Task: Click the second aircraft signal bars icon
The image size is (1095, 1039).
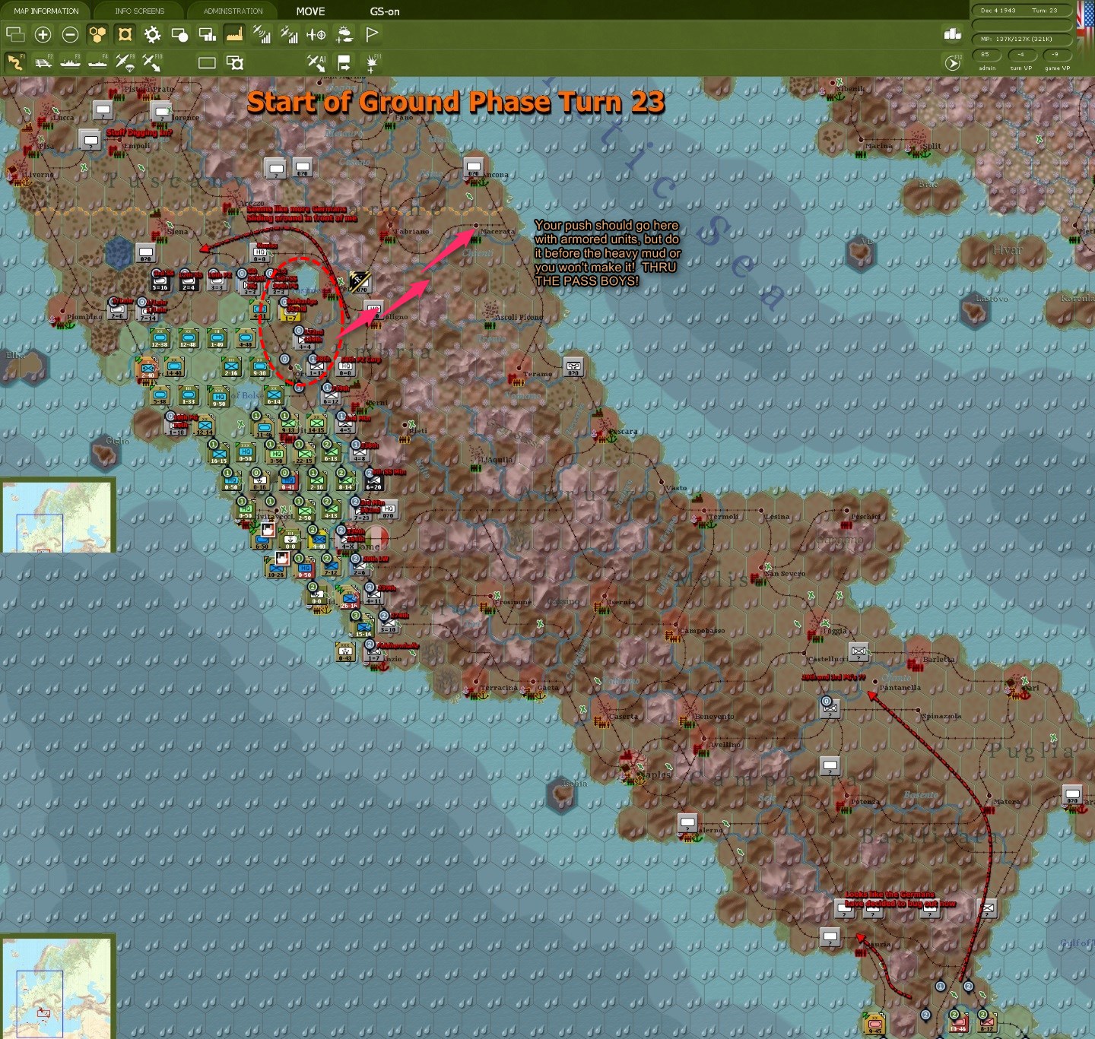Action: (x=289, y=34)
